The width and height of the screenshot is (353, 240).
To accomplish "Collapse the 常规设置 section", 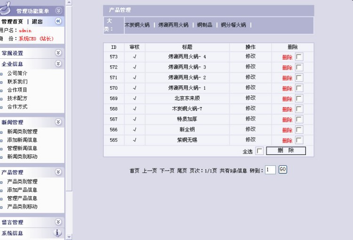I will pos(58,53).
